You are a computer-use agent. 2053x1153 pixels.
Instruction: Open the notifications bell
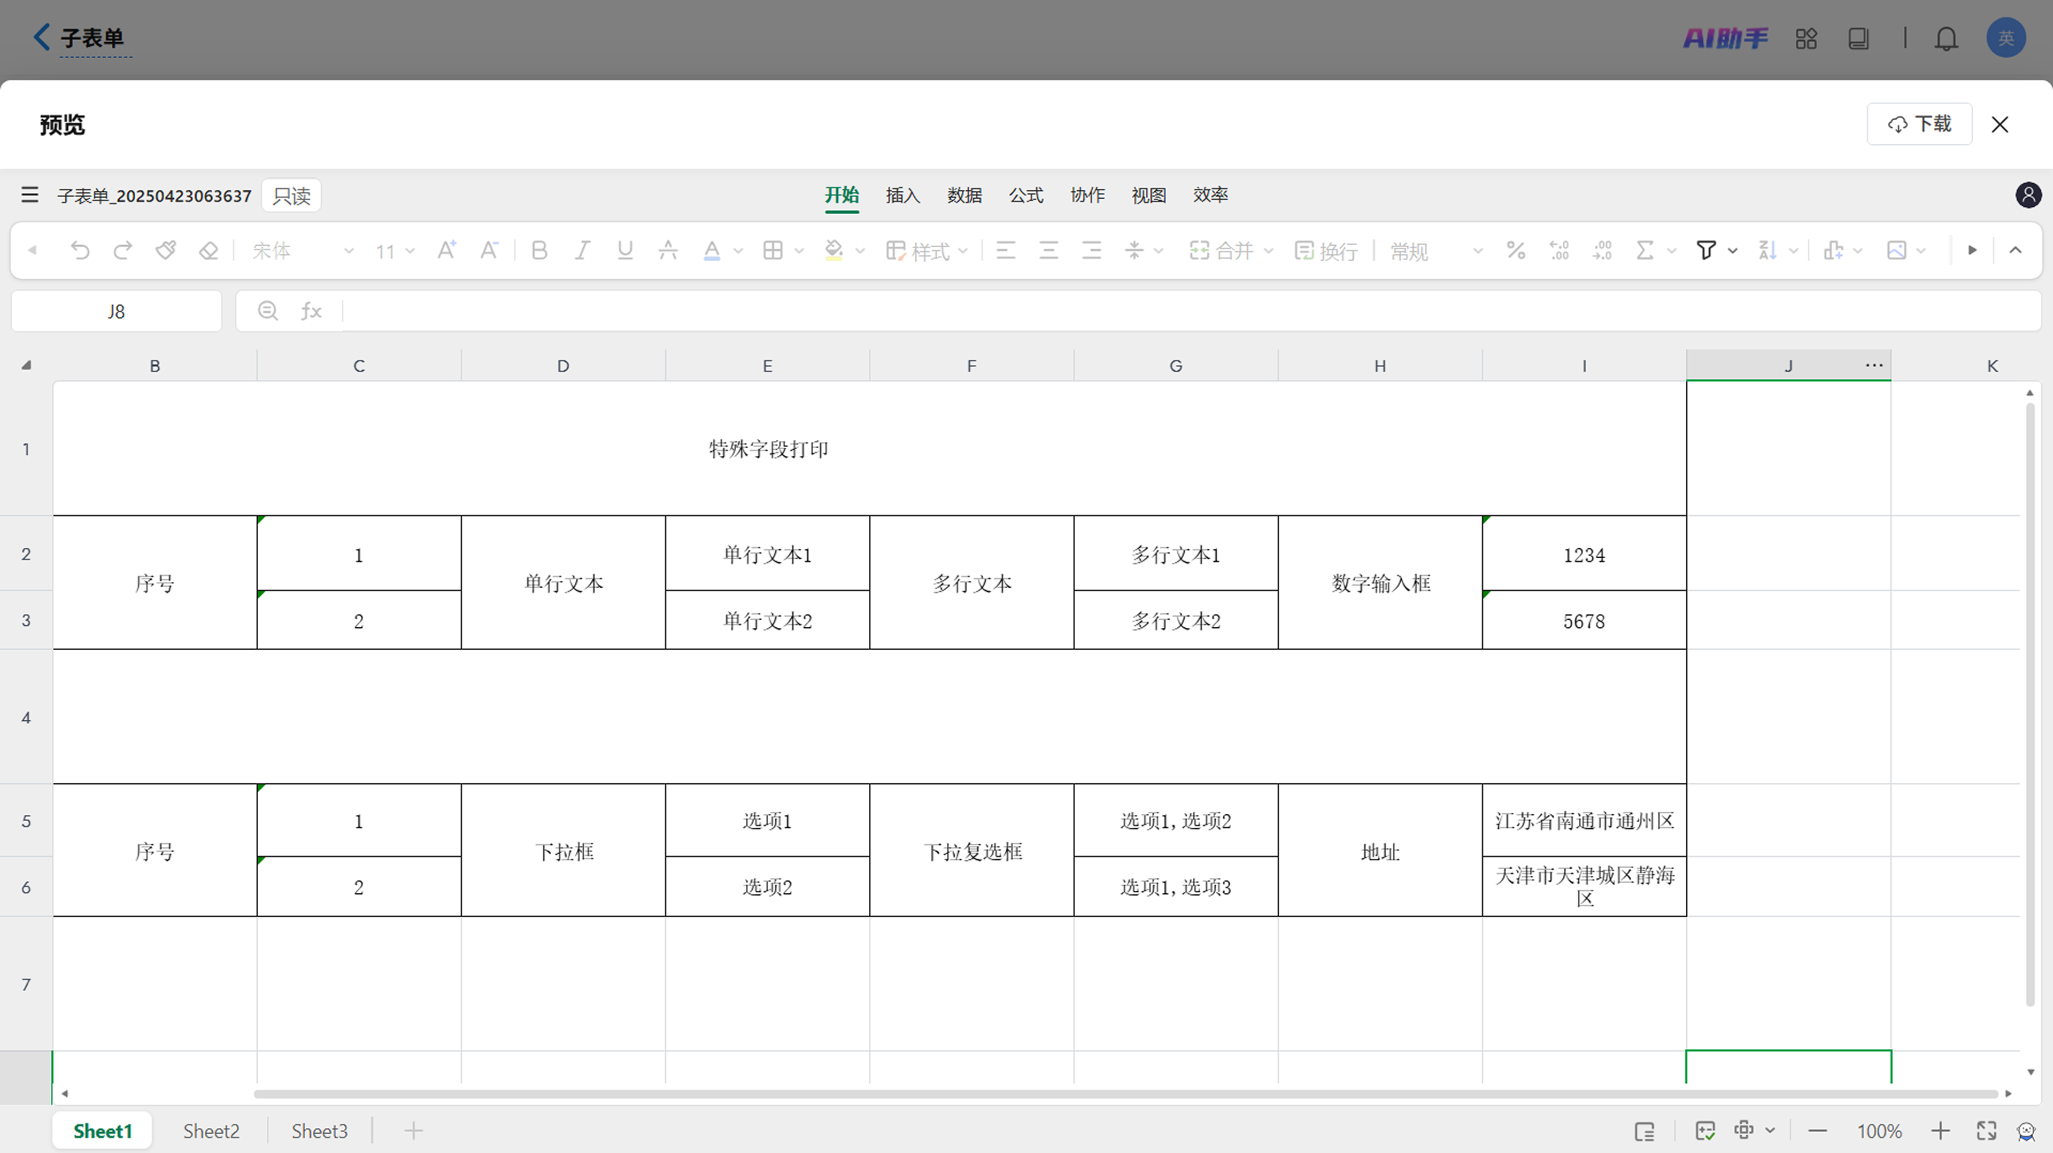point(1946,38)
